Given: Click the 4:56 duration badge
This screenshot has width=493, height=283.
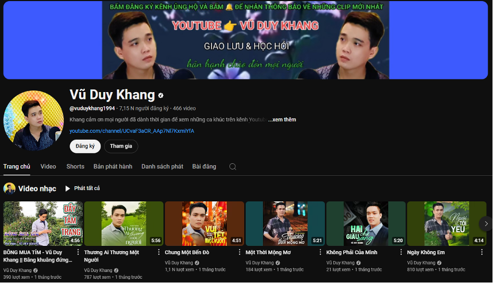Looking at the screenshot, I should 75,241.
